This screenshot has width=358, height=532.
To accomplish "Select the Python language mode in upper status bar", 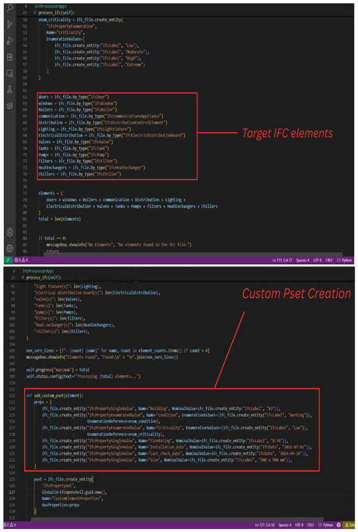I will [x=344, y=260].
